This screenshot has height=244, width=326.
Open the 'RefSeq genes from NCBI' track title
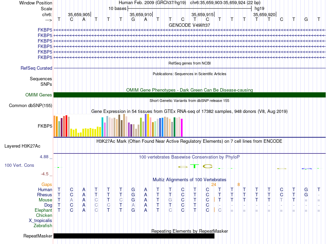(189, 63)
